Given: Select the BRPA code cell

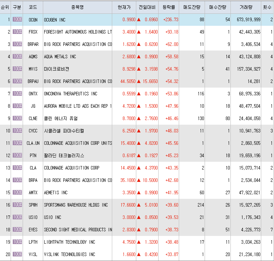Looking at the screenshot, I should point(33,180).
